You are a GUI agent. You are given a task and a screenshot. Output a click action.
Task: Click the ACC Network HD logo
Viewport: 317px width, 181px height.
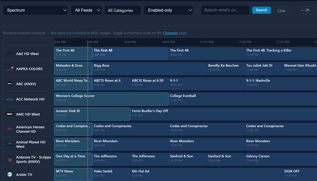[x=10, y=99]
